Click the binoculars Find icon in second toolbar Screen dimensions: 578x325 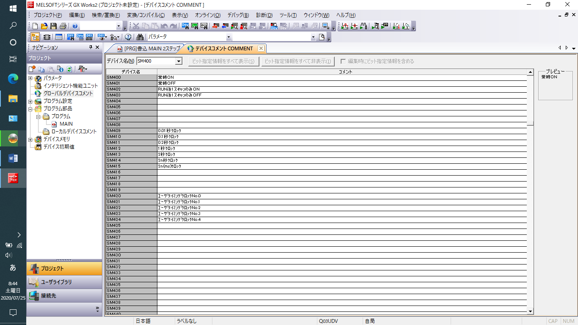(x=140, y=37)
